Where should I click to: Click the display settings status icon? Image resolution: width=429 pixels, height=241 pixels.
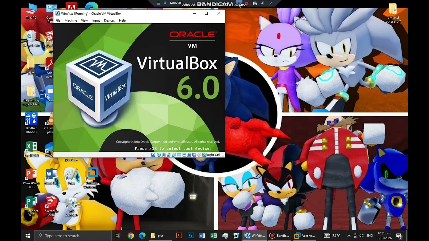[x=184, y=155]
